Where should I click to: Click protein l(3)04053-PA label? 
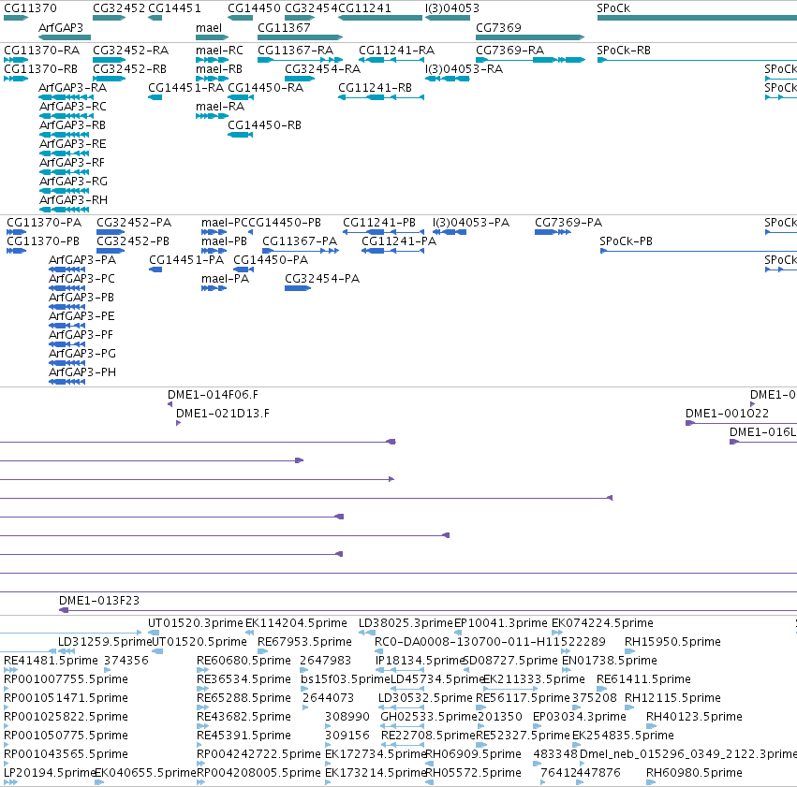click(x=471, y=223)
